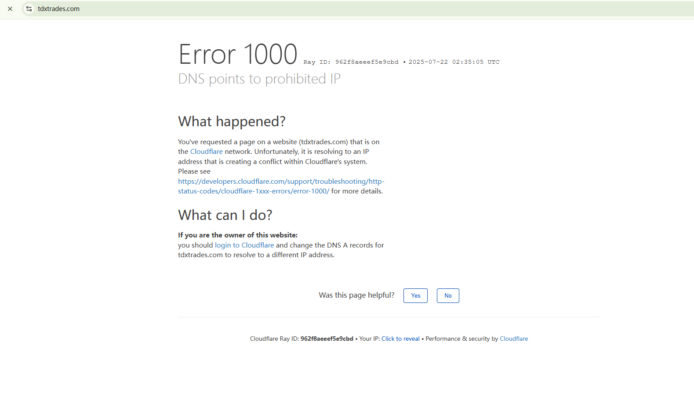
Task: Stop loading the page with X icon
Action: pos(10,9)
